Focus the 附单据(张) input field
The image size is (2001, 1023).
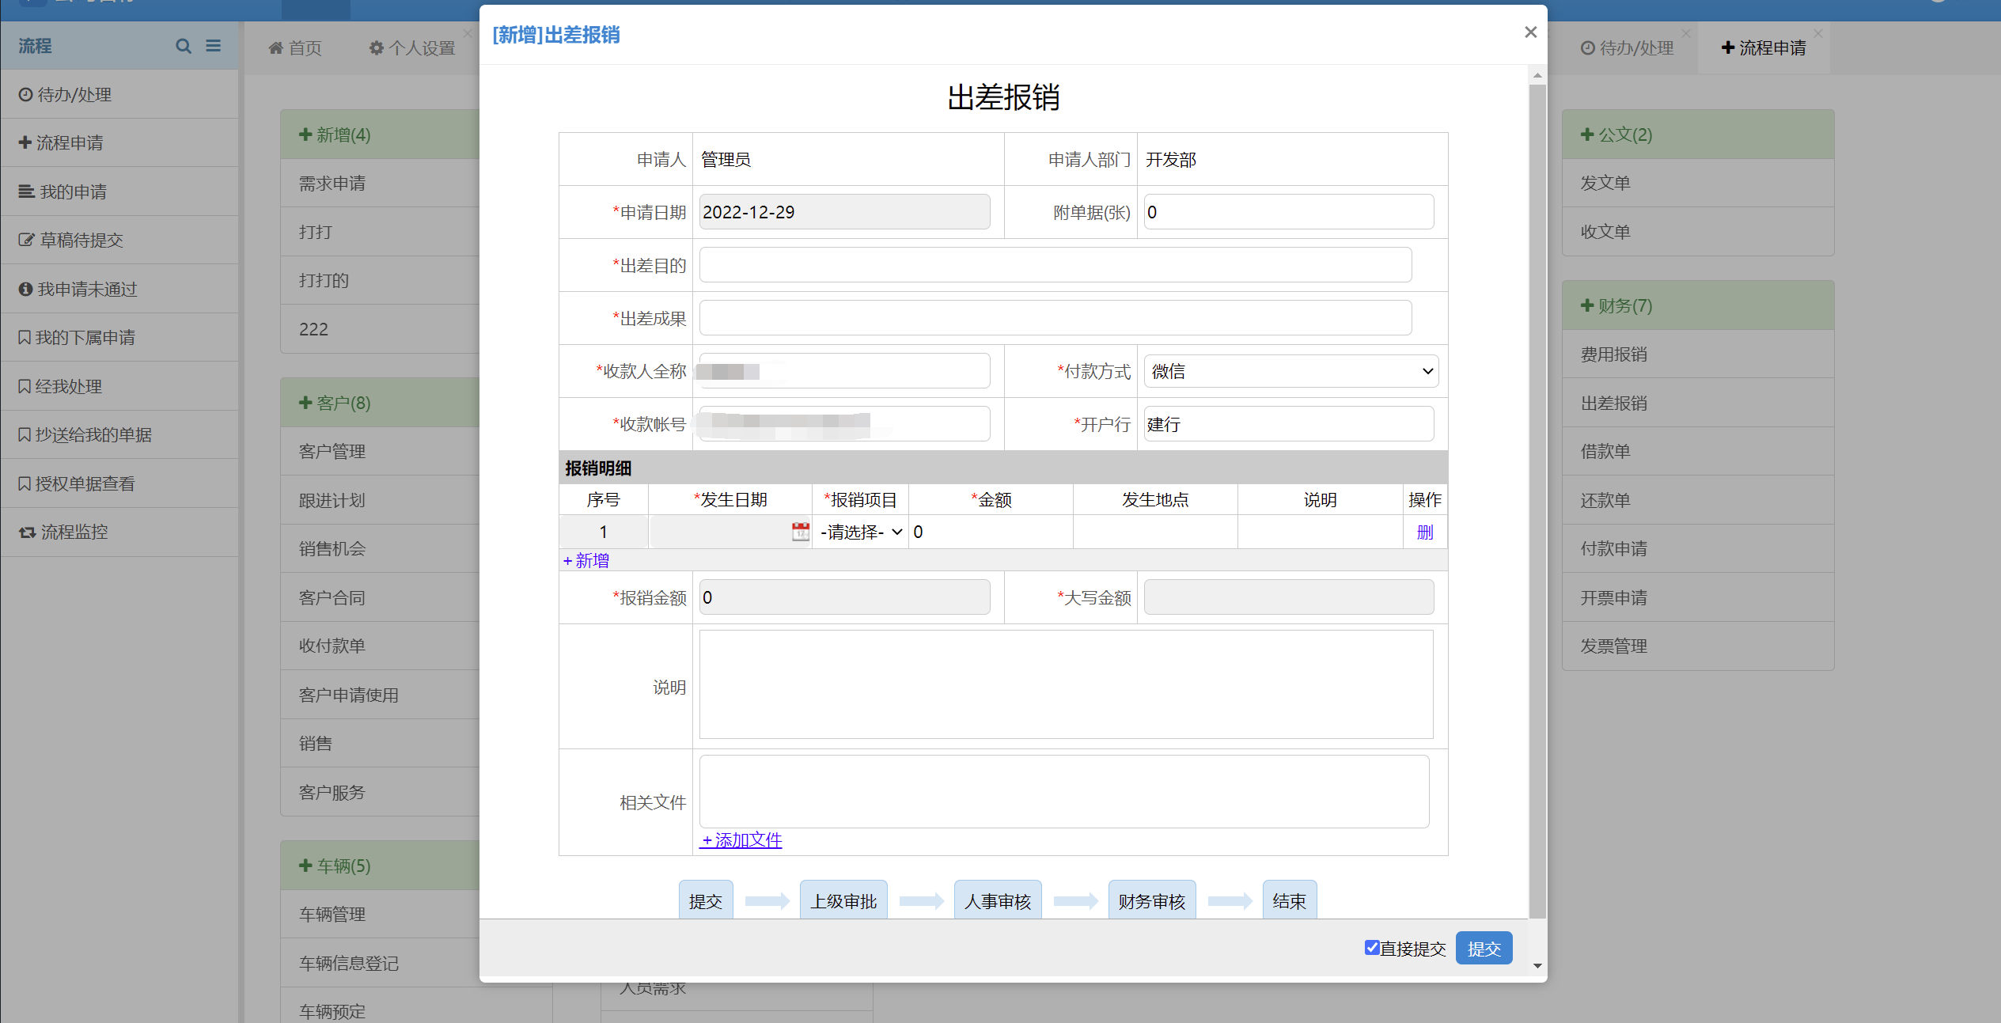click(x=1289, y=212)
